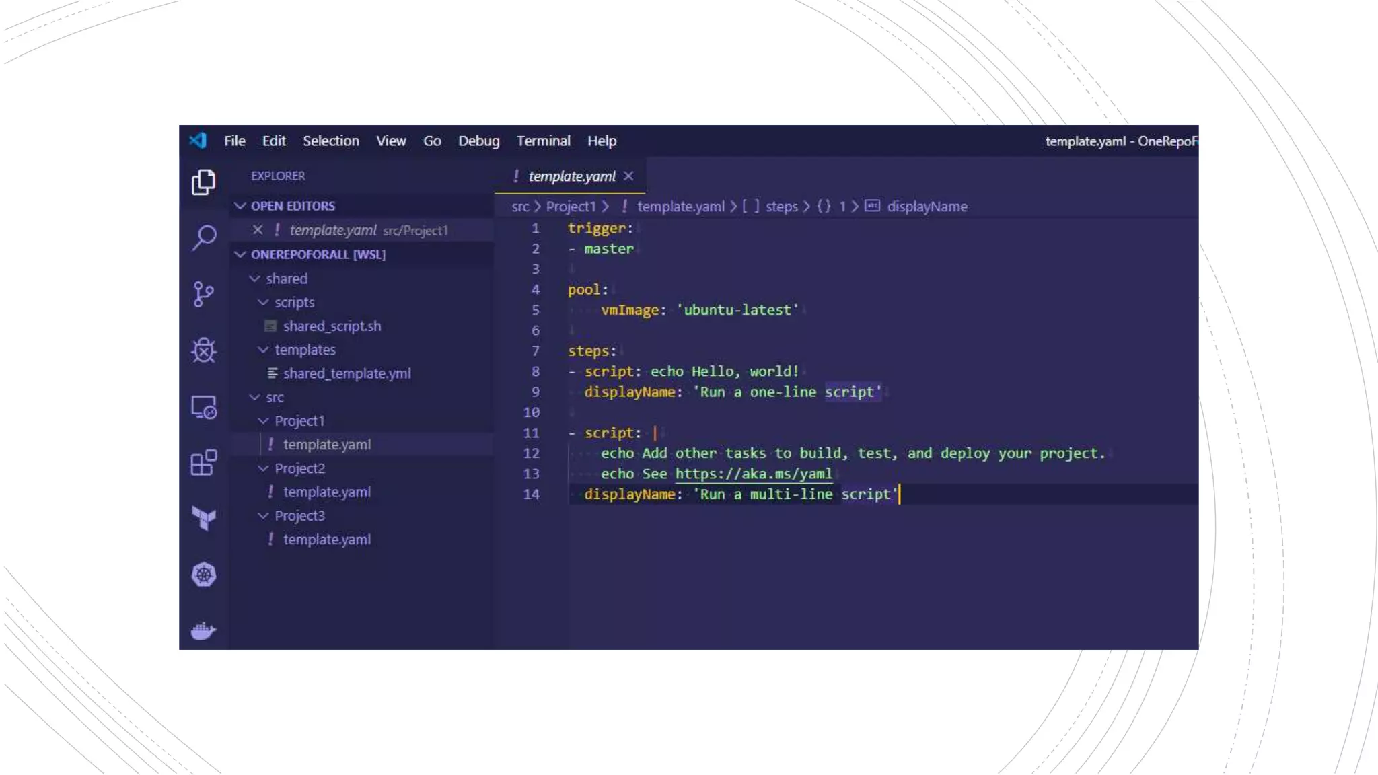
Task: Close the template.yaml editor tab
Action: point(628,176)
